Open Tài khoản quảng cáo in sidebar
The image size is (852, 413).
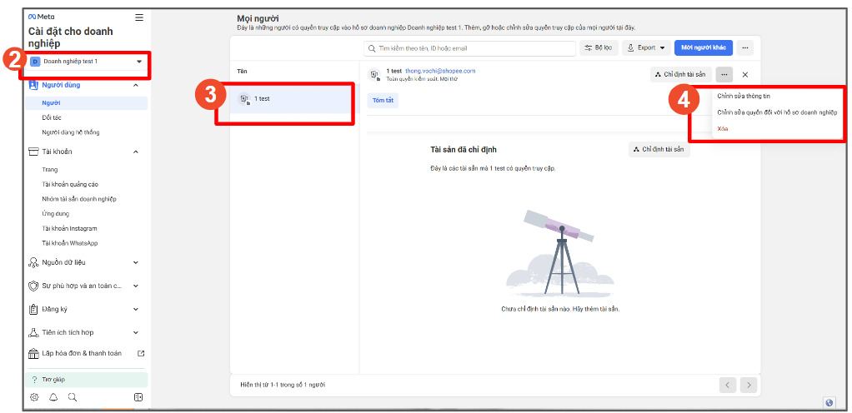(x=70, y=184)
